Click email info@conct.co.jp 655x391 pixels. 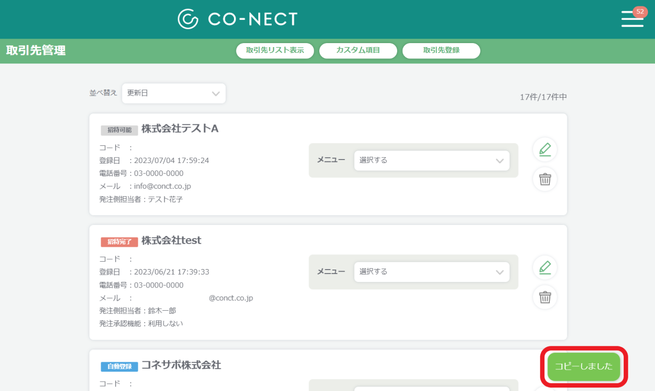tap(163, 186)
